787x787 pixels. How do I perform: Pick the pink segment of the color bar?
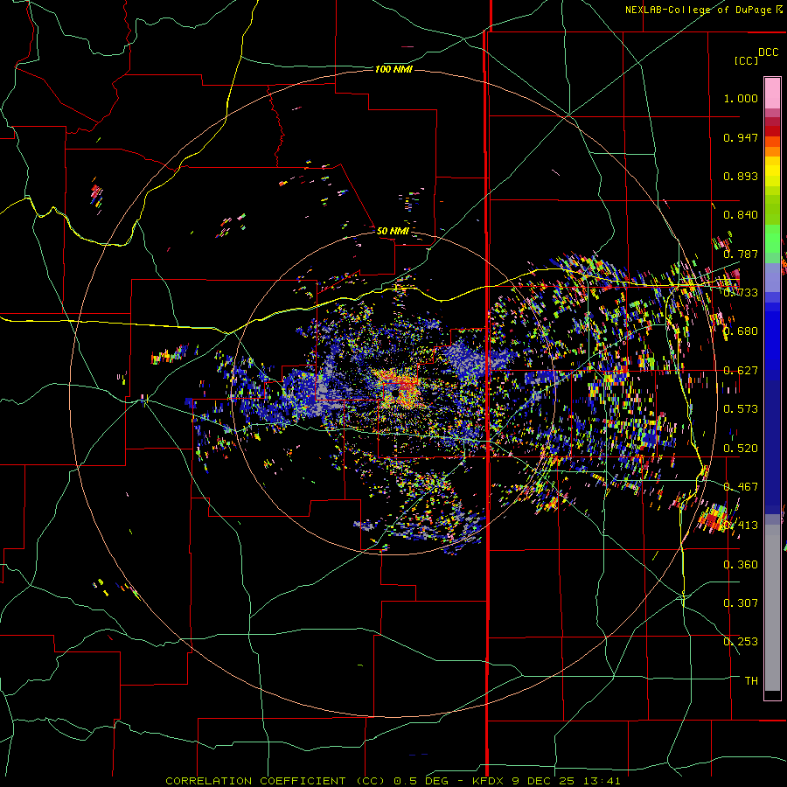pyautogui.click(x=772, y=93)
